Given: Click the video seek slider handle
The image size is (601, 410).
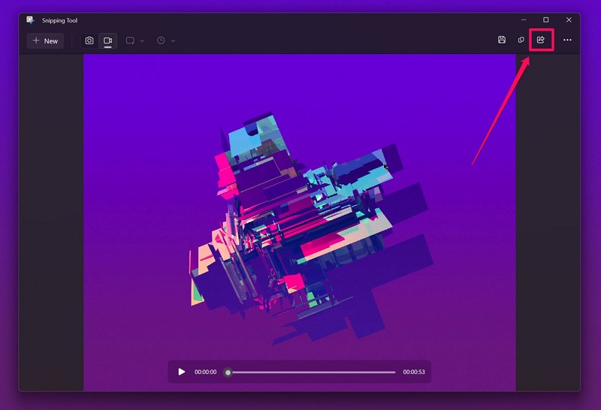Looking at the screenshot, I should (x=228, y=372).
